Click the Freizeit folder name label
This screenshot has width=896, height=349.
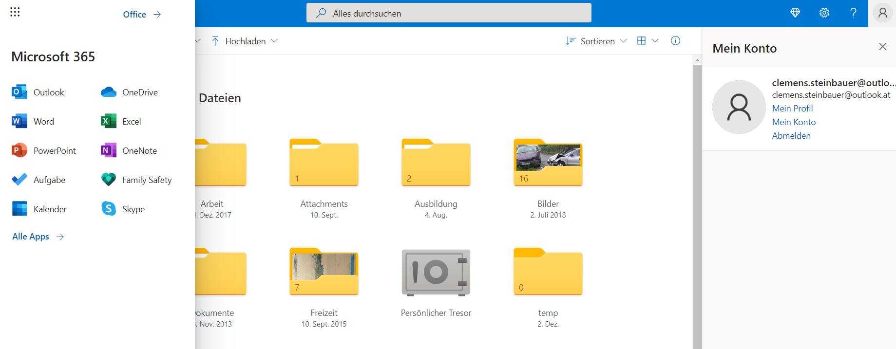(324, 313)
